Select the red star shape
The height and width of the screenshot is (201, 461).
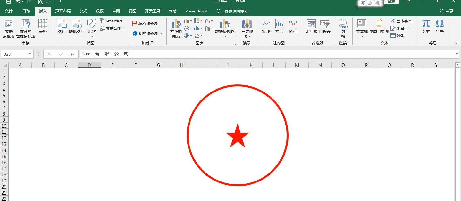tap(238, 136)
